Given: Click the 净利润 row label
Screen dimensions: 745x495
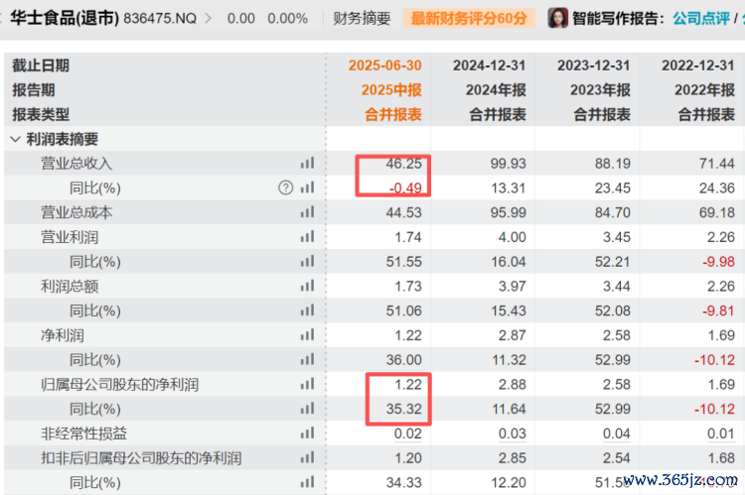Looking at the screenshot, I should point(63,335).
